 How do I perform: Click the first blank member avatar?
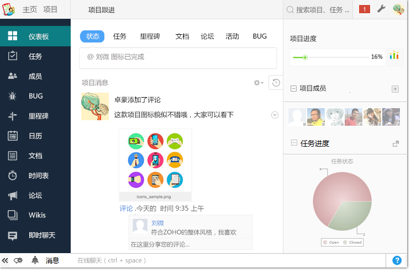tap(297, 117)
